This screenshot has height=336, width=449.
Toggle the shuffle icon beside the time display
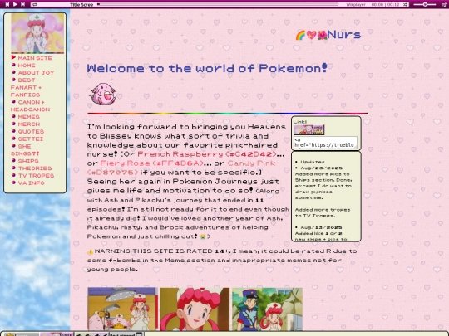coord(405,5)
